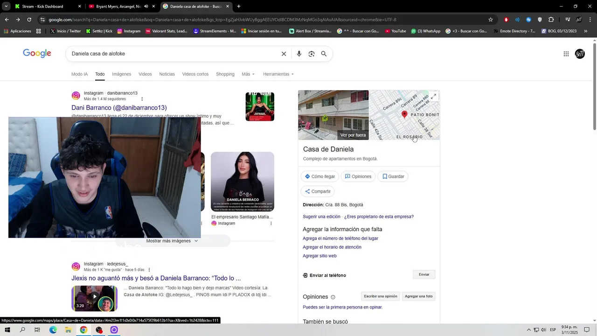Open options for Dani Barranco Instagram result
Image resolution: width=597 pixels, height=336 pixels.
click(x=142, y=99)
